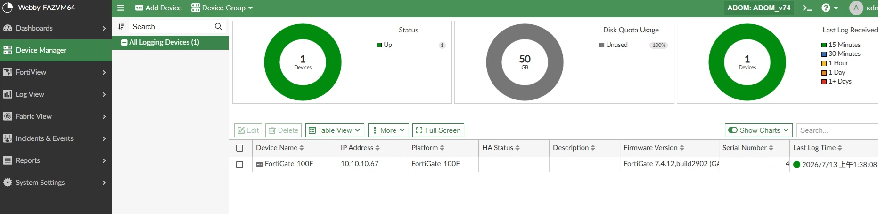Open the More actions dropdown
Screen dimensions: 878x214
[x=388, y=130]
